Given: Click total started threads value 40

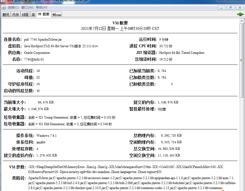Looking at the screenshot, I should [38, 91].
